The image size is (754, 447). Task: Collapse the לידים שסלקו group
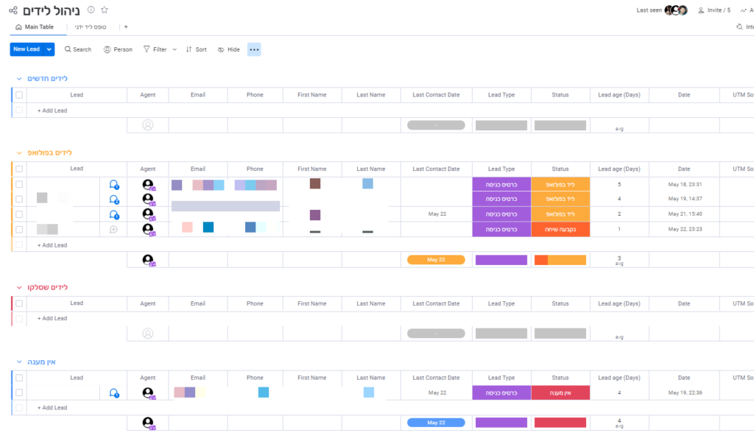pos(19,288)
